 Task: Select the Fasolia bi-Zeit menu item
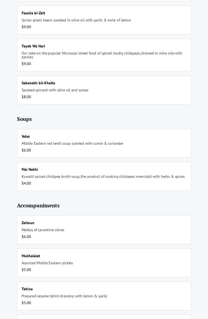(104, 20)
